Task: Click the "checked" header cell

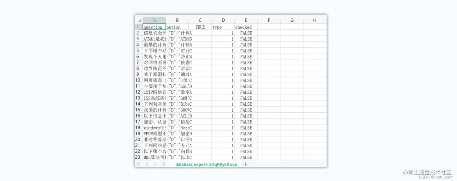Action: (x=246, y=27)
